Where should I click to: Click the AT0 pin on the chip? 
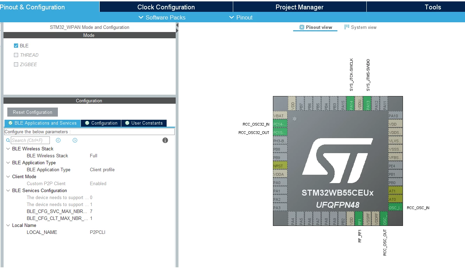tap(395, 199)
